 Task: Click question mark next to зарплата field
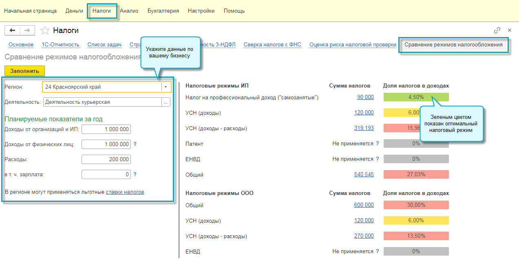[135, 174]
